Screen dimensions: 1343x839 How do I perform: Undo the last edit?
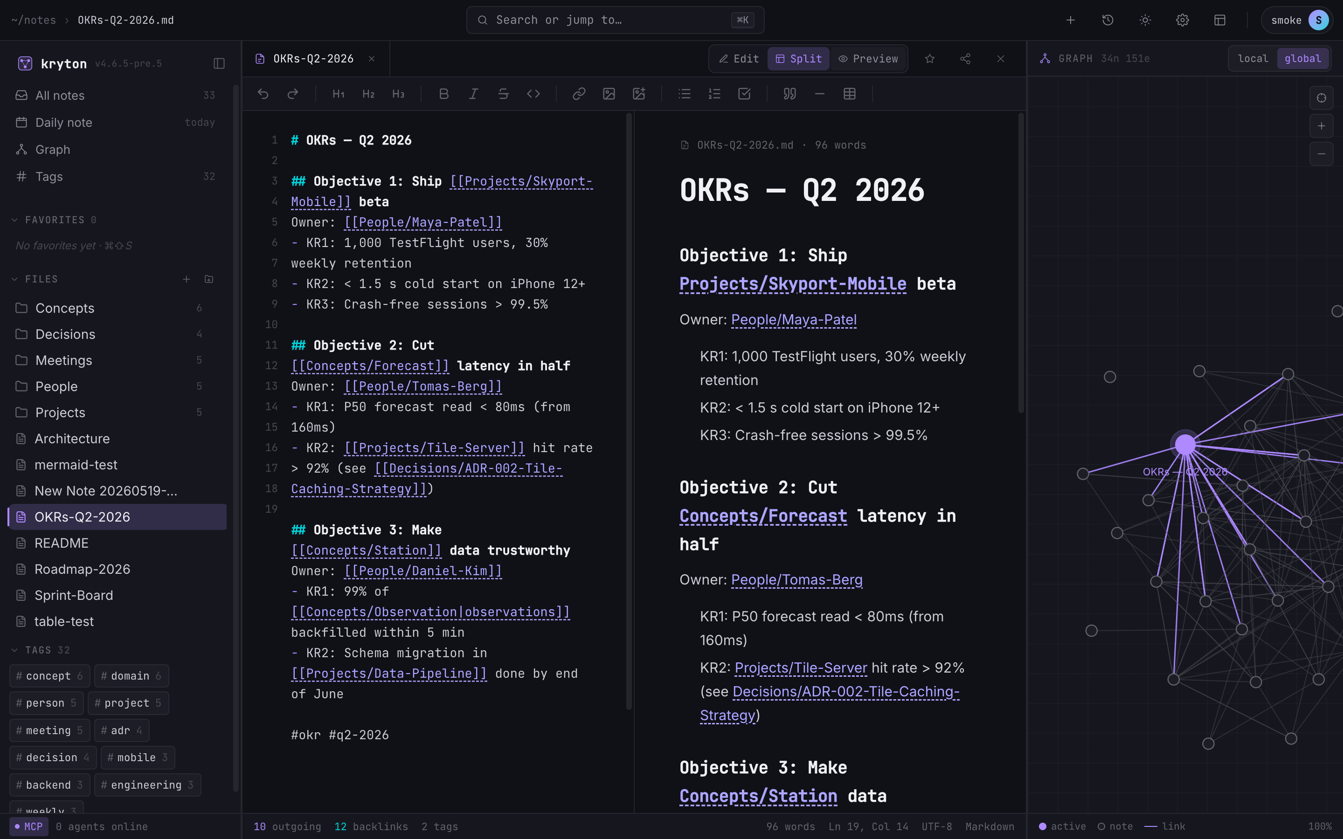tap(263, 94)
